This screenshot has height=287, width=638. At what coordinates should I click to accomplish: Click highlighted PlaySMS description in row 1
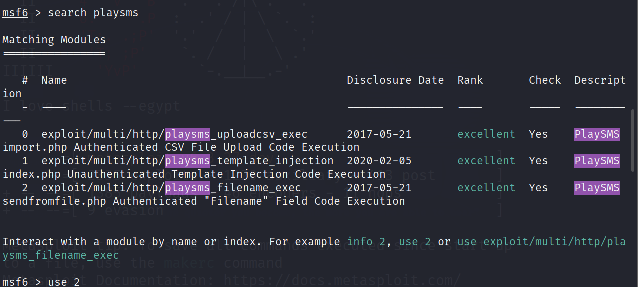pyautogui.click(x=597, y=161)
